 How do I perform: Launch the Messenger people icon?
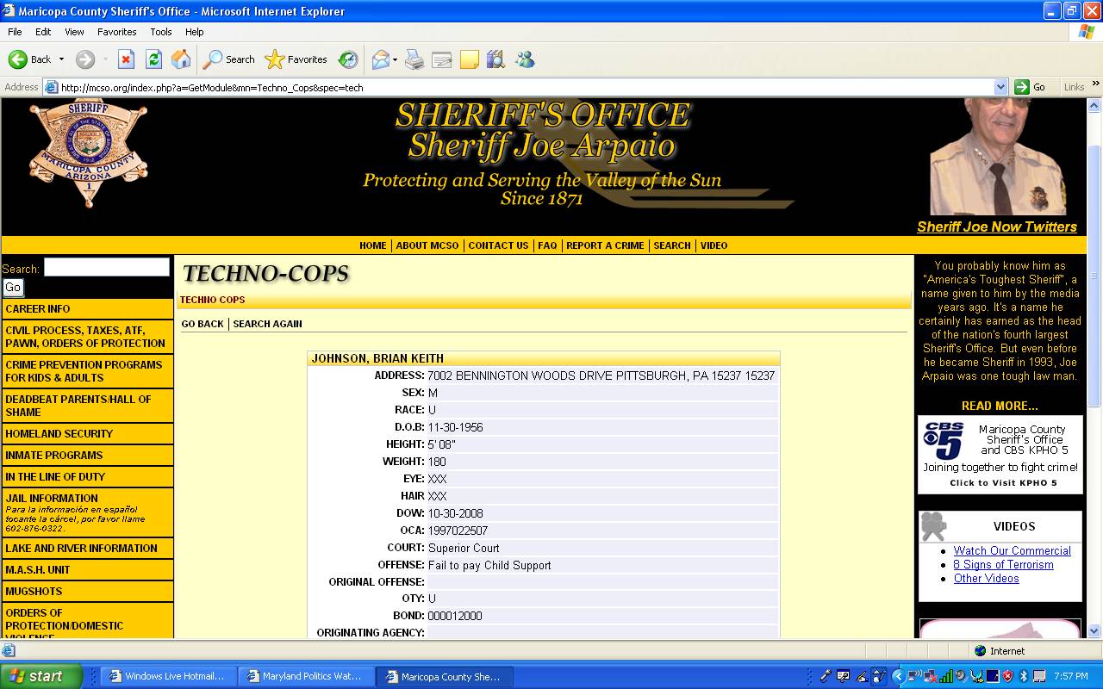click(525, 59)
